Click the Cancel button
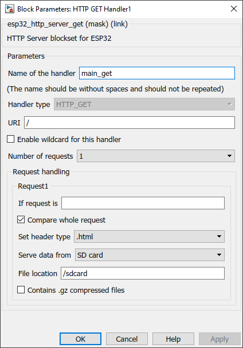The height and width of the screenshot is (348, 243). [x=127, y=339]
